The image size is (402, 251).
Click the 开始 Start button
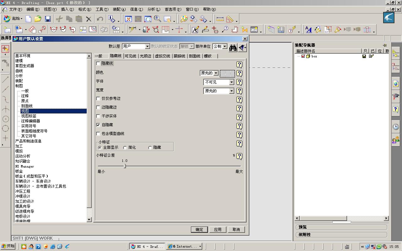coord(8,246)
